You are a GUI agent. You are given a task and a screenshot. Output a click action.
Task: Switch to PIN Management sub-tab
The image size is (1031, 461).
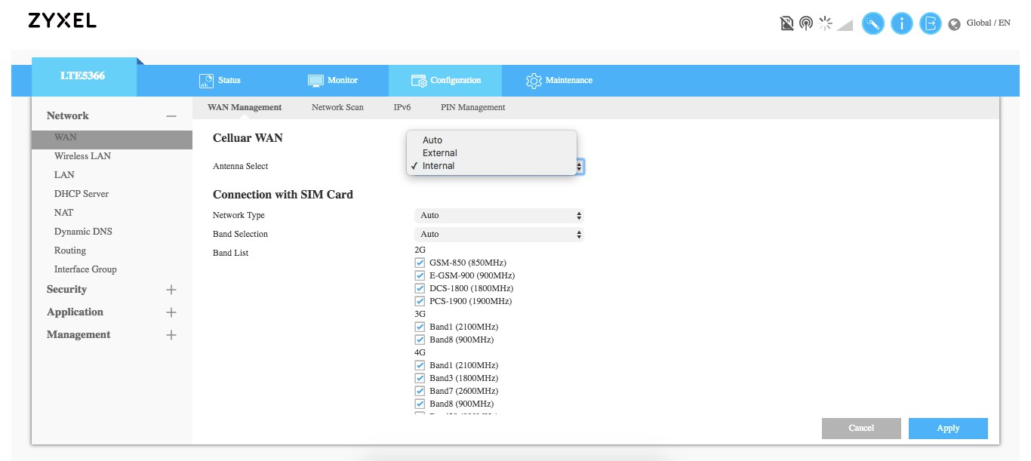click(x=473, y=107)
